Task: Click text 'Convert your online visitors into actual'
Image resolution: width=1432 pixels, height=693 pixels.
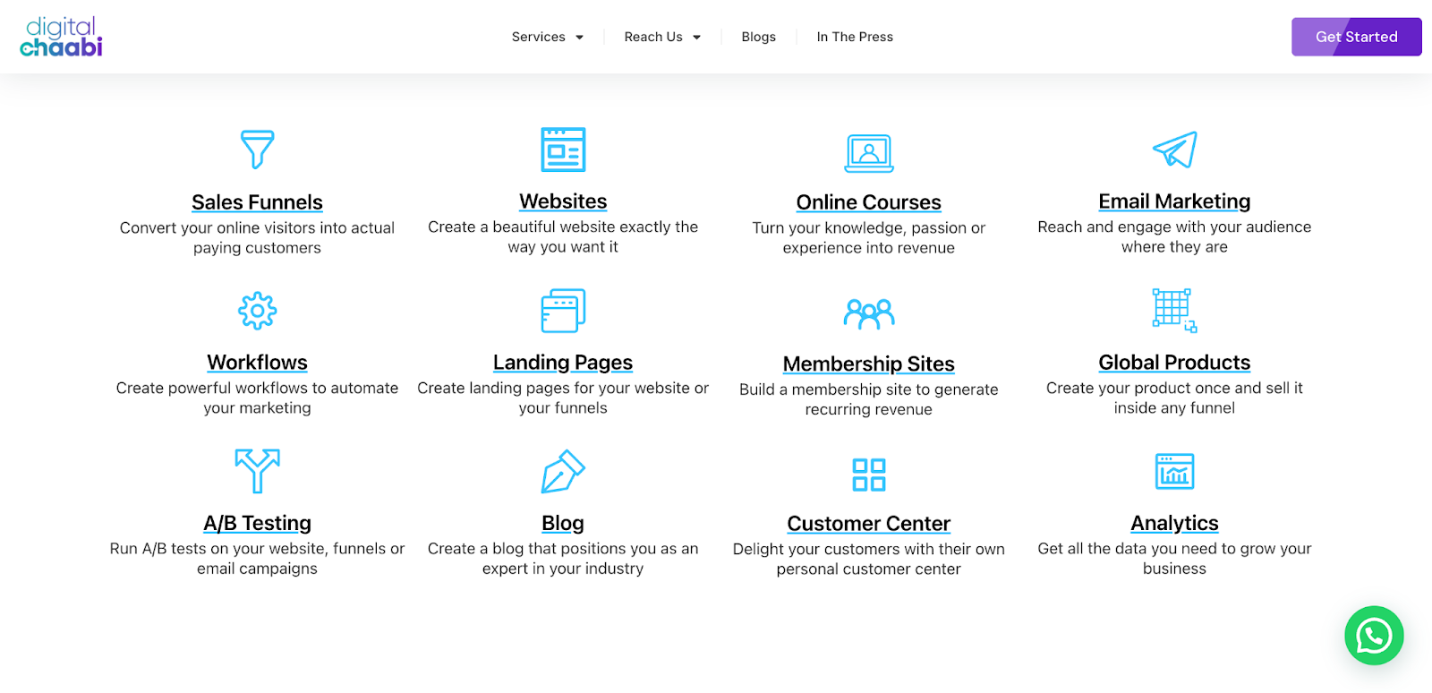Action: [x=257, y=228]
